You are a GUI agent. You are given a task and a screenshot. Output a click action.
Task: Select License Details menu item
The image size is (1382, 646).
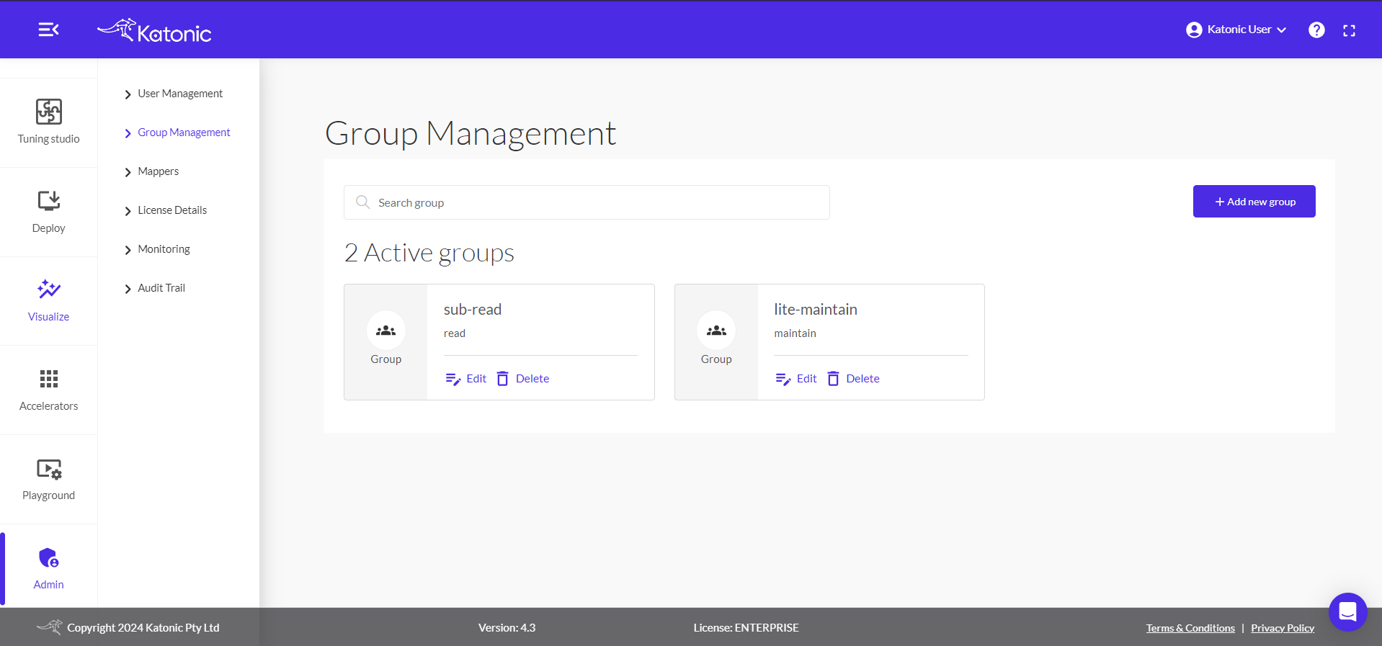tap(172, 210)
